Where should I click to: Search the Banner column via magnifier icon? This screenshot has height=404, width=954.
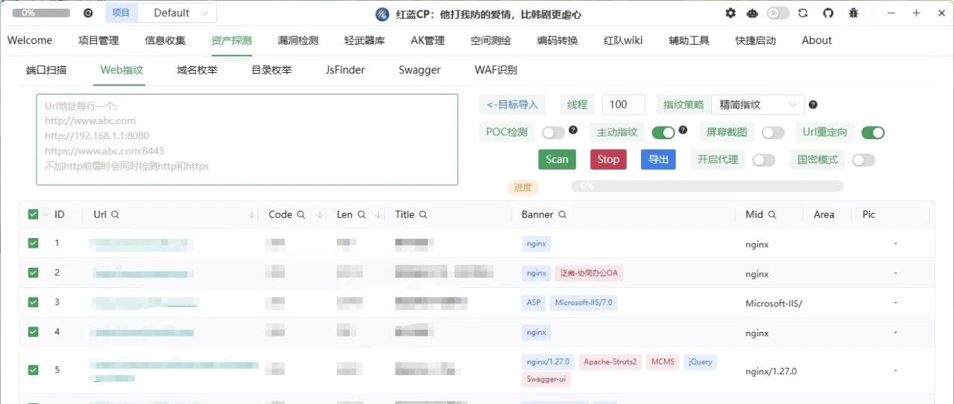(563, 214)
